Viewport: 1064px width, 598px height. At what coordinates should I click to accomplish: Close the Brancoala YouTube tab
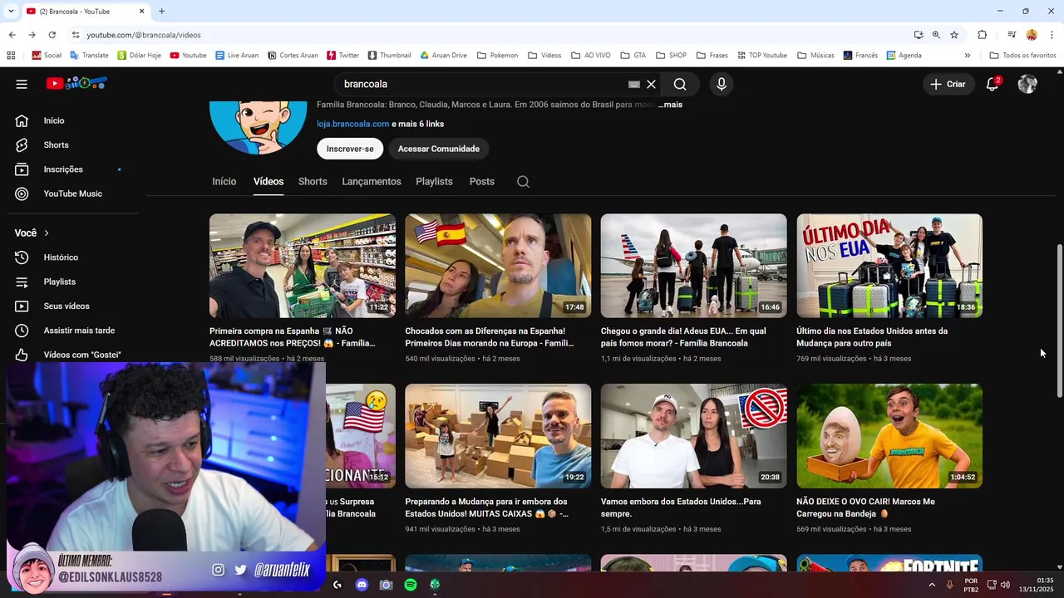tap(141, 11)
